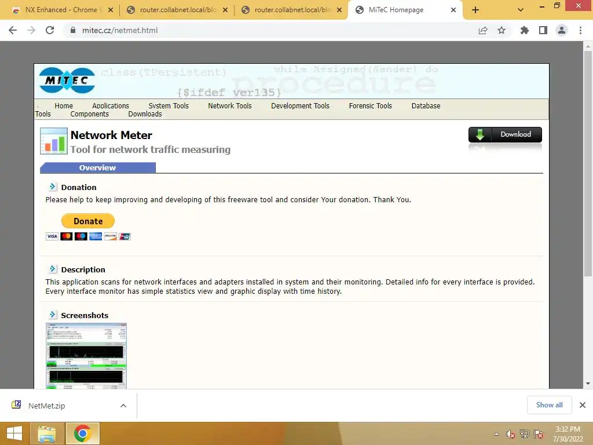Show hidden system tray icons

[x=496, y=434]
